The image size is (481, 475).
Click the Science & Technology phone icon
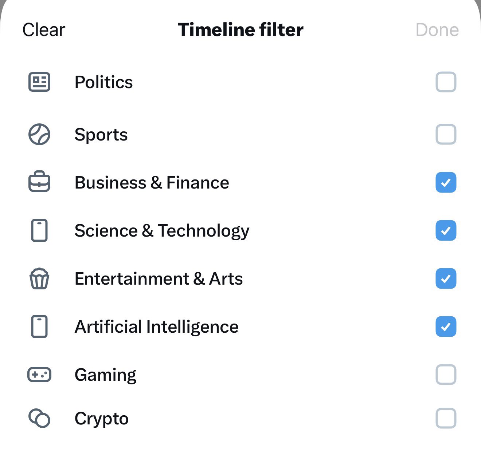tap(39, 230)
